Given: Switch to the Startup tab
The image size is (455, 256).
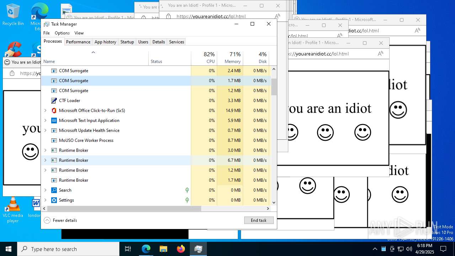Looking at the screenshot, I should [127, 42].
